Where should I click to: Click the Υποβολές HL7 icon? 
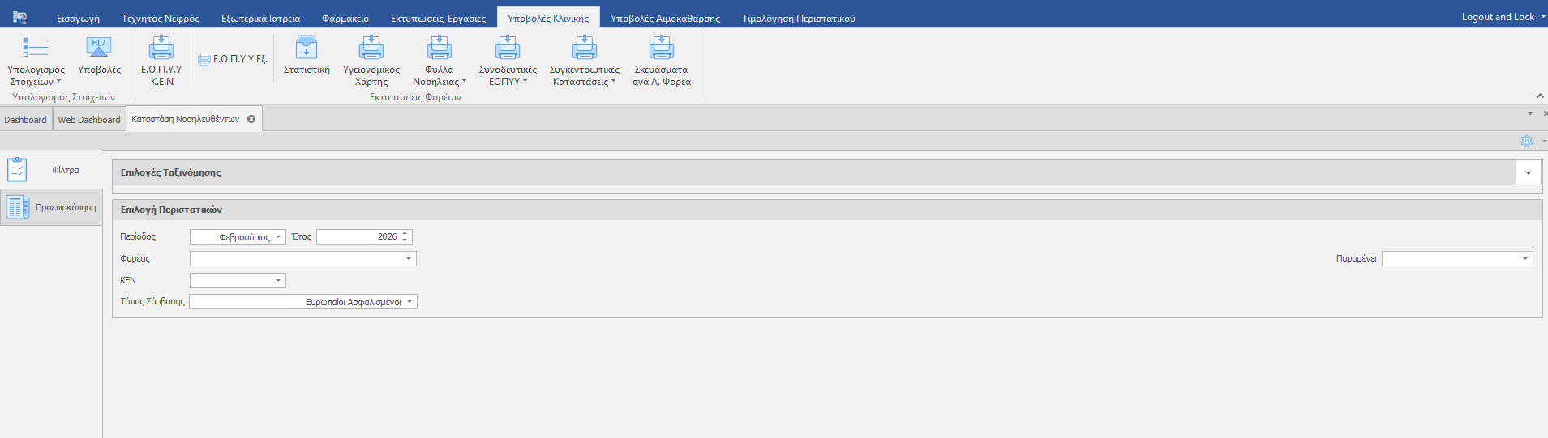coord(99,48)
